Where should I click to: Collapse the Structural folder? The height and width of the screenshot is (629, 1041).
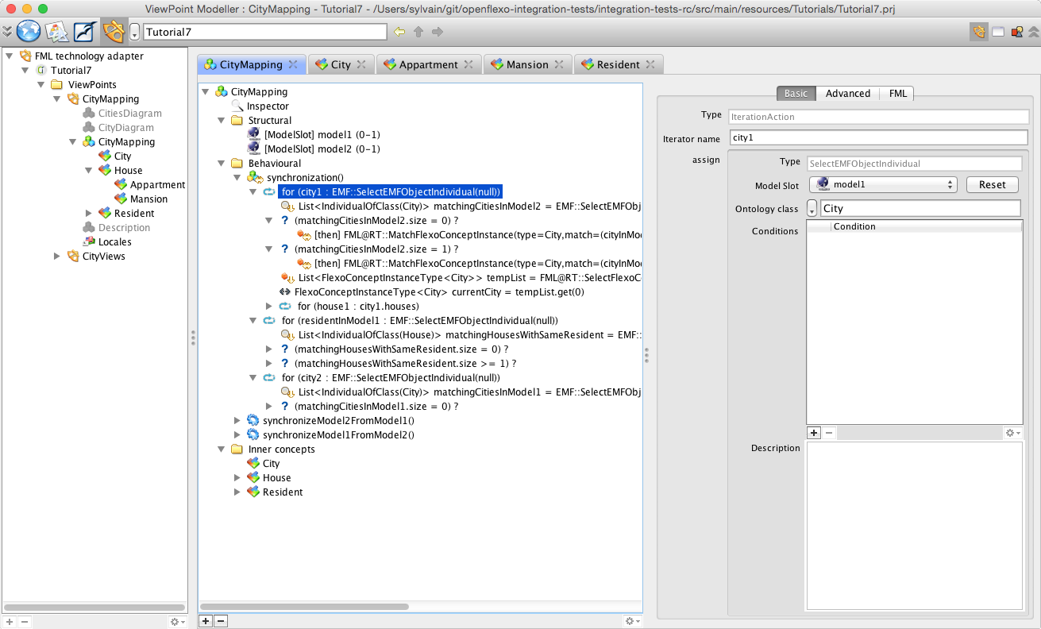click(221, 120)
